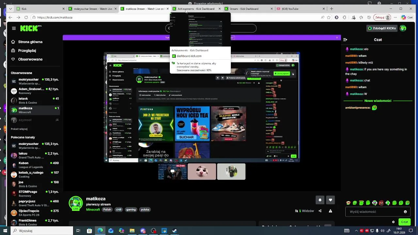Switch to Achievements - Kick Dashboard tab
This screenshot has height=235, width=418.
(196, 9)
